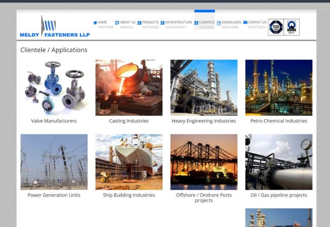
Task: Click the Valve Manufacturers caption
Action: pyautogui.click(x=54, y=121)
